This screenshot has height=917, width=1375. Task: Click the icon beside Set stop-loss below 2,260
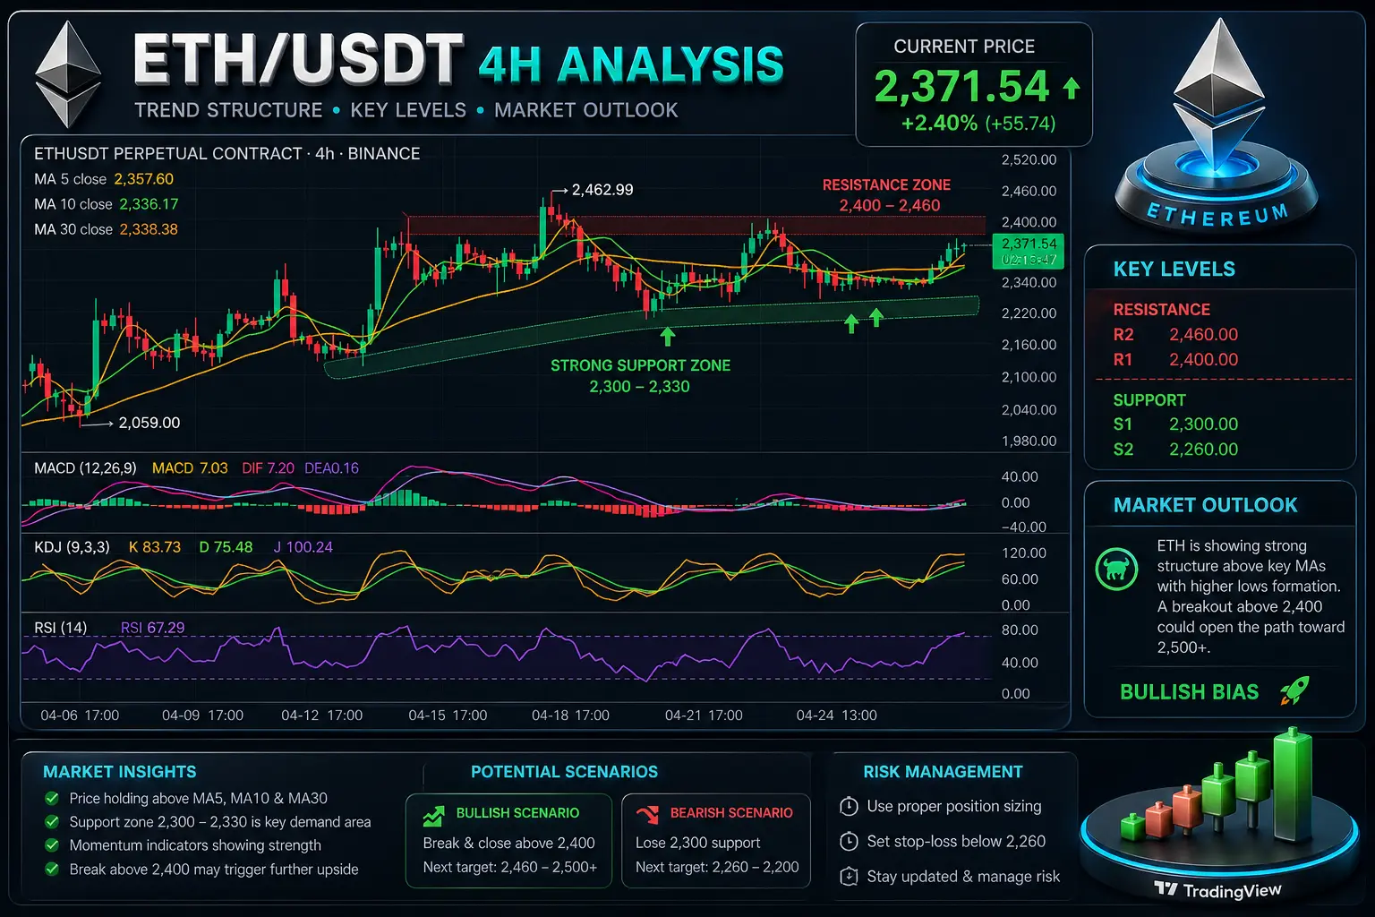(849, 841)
